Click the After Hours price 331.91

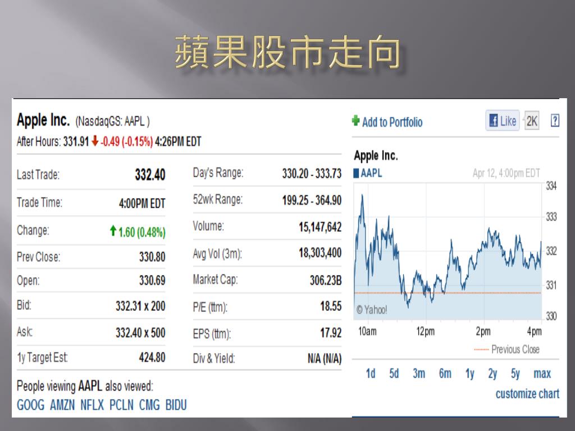coord(76,141)
